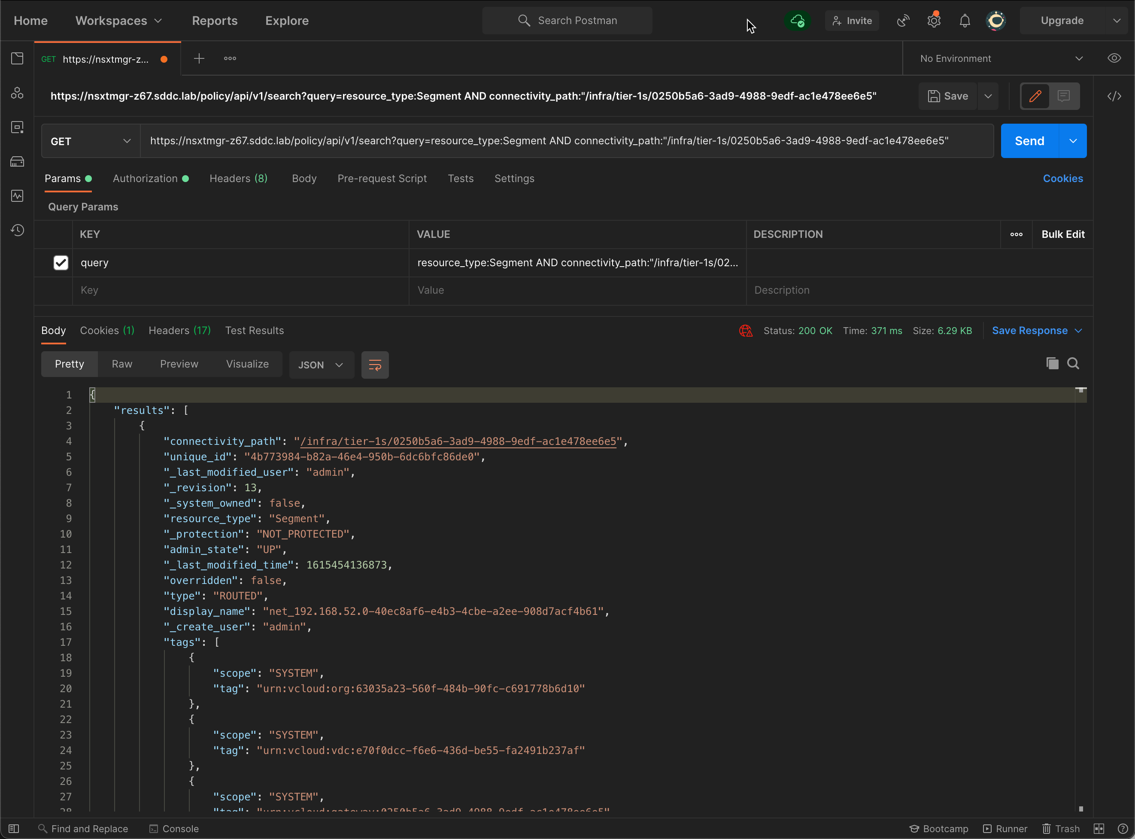Click the search/filter icon in response body
Screen dimensions: 1135x839
pos(1073,363)
